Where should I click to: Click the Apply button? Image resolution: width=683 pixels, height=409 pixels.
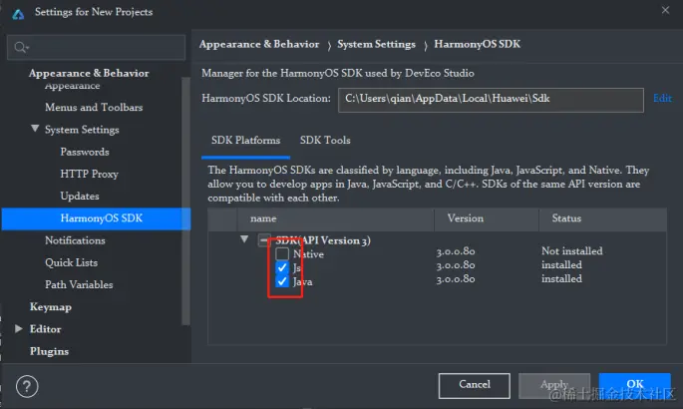554,385
